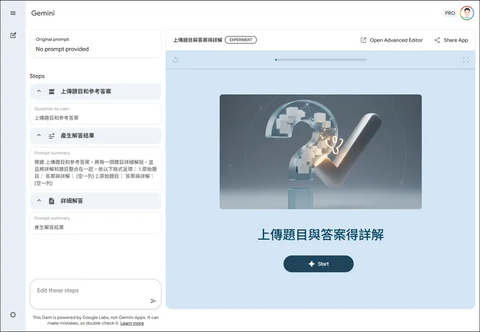Screen dimensions: 480x332
Task: Click the Start button
Action: (318, 264)
